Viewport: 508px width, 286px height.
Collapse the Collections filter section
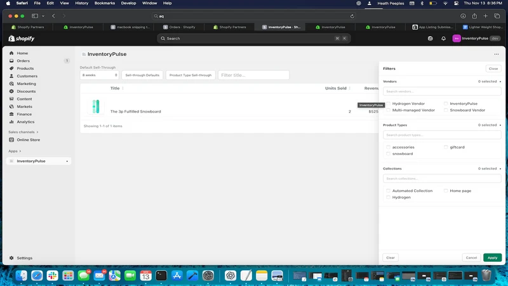[500, 168]
